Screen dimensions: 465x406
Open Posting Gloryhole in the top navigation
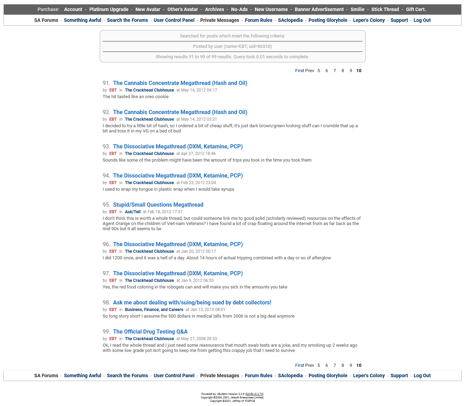click(328, 20)
